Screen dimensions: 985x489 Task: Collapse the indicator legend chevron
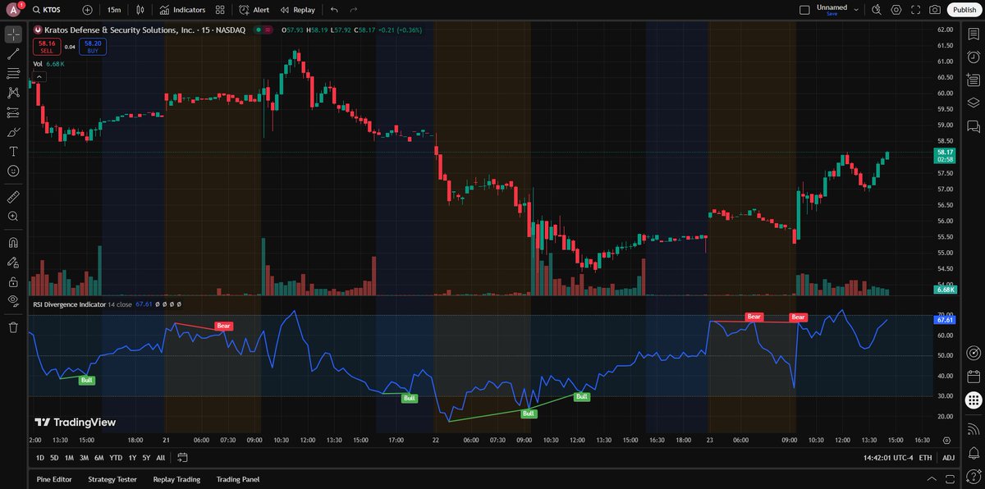click(39, 76)
